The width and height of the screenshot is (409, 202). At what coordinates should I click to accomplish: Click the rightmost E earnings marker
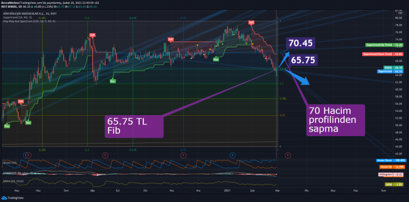(x=288, y=155)
